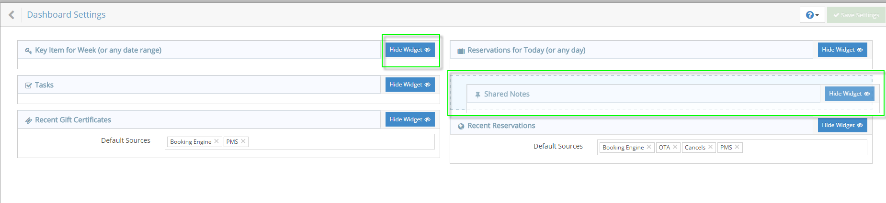
Task: Remove PMS tag from Gift Certificates sources
Action: [243, 141]
